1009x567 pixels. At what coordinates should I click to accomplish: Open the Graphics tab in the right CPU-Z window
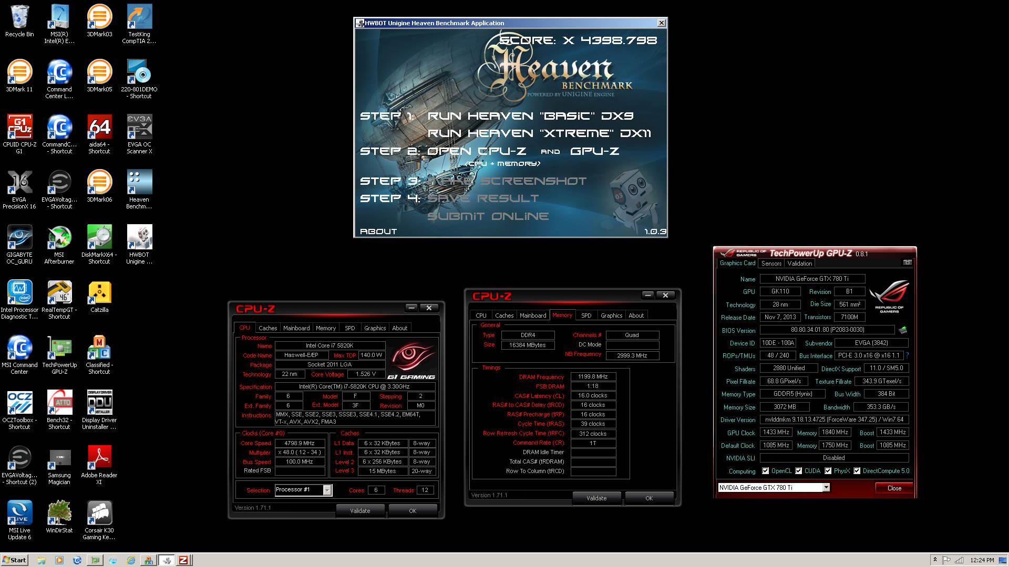[x=611, y=315]
